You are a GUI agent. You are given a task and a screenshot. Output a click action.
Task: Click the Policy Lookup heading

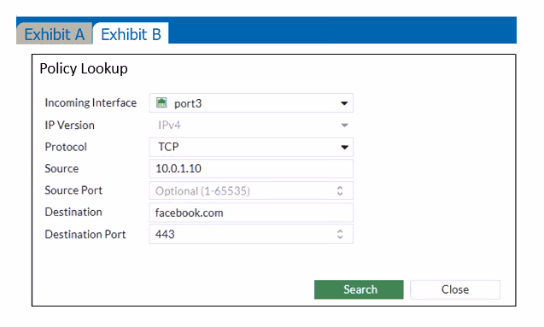84,68
